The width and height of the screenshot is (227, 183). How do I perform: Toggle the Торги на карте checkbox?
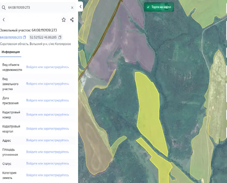[x=159, y=7]
